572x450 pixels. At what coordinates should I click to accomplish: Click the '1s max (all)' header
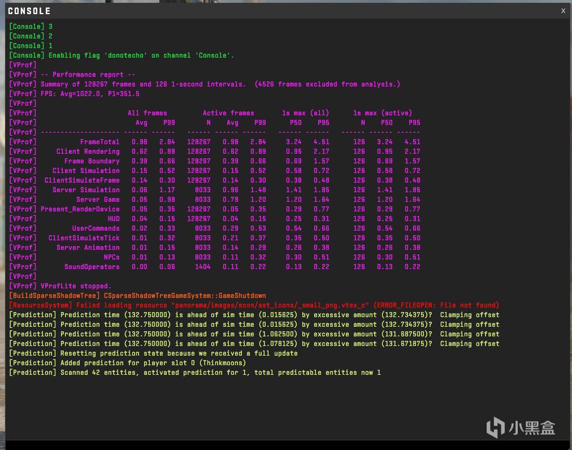tap(305, 113)
